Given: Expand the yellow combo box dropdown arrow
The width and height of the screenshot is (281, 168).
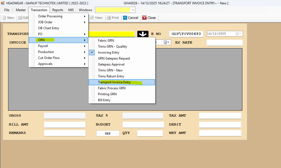Looking at the screenshot, I should pos(133,10).
